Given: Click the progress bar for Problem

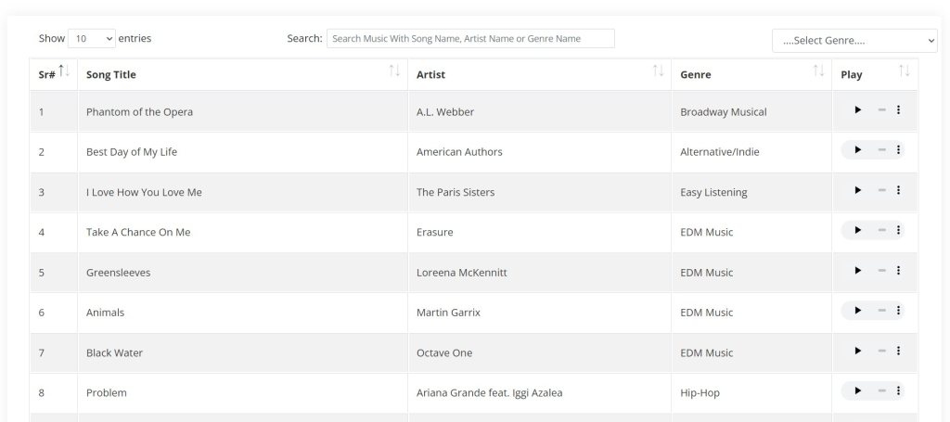Looking at the screenshot, I should pyautogui.click(x=881, y=390).
